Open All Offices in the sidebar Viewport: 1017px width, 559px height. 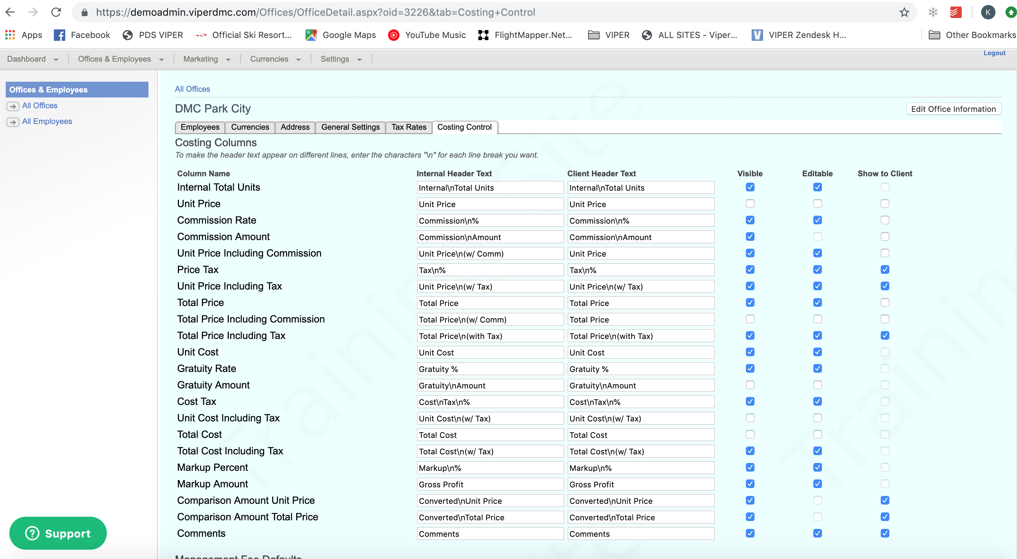pos(39,106)
